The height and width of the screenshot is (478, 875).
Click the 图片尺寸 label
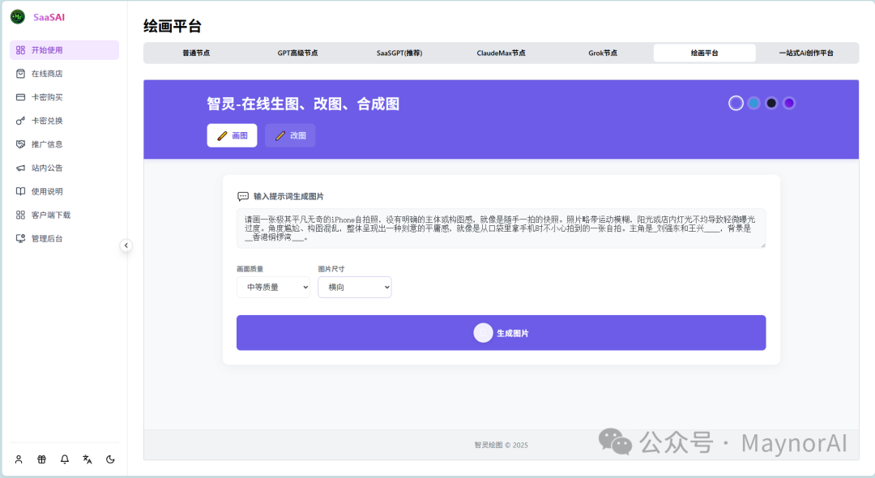click(x=331, y=269)
